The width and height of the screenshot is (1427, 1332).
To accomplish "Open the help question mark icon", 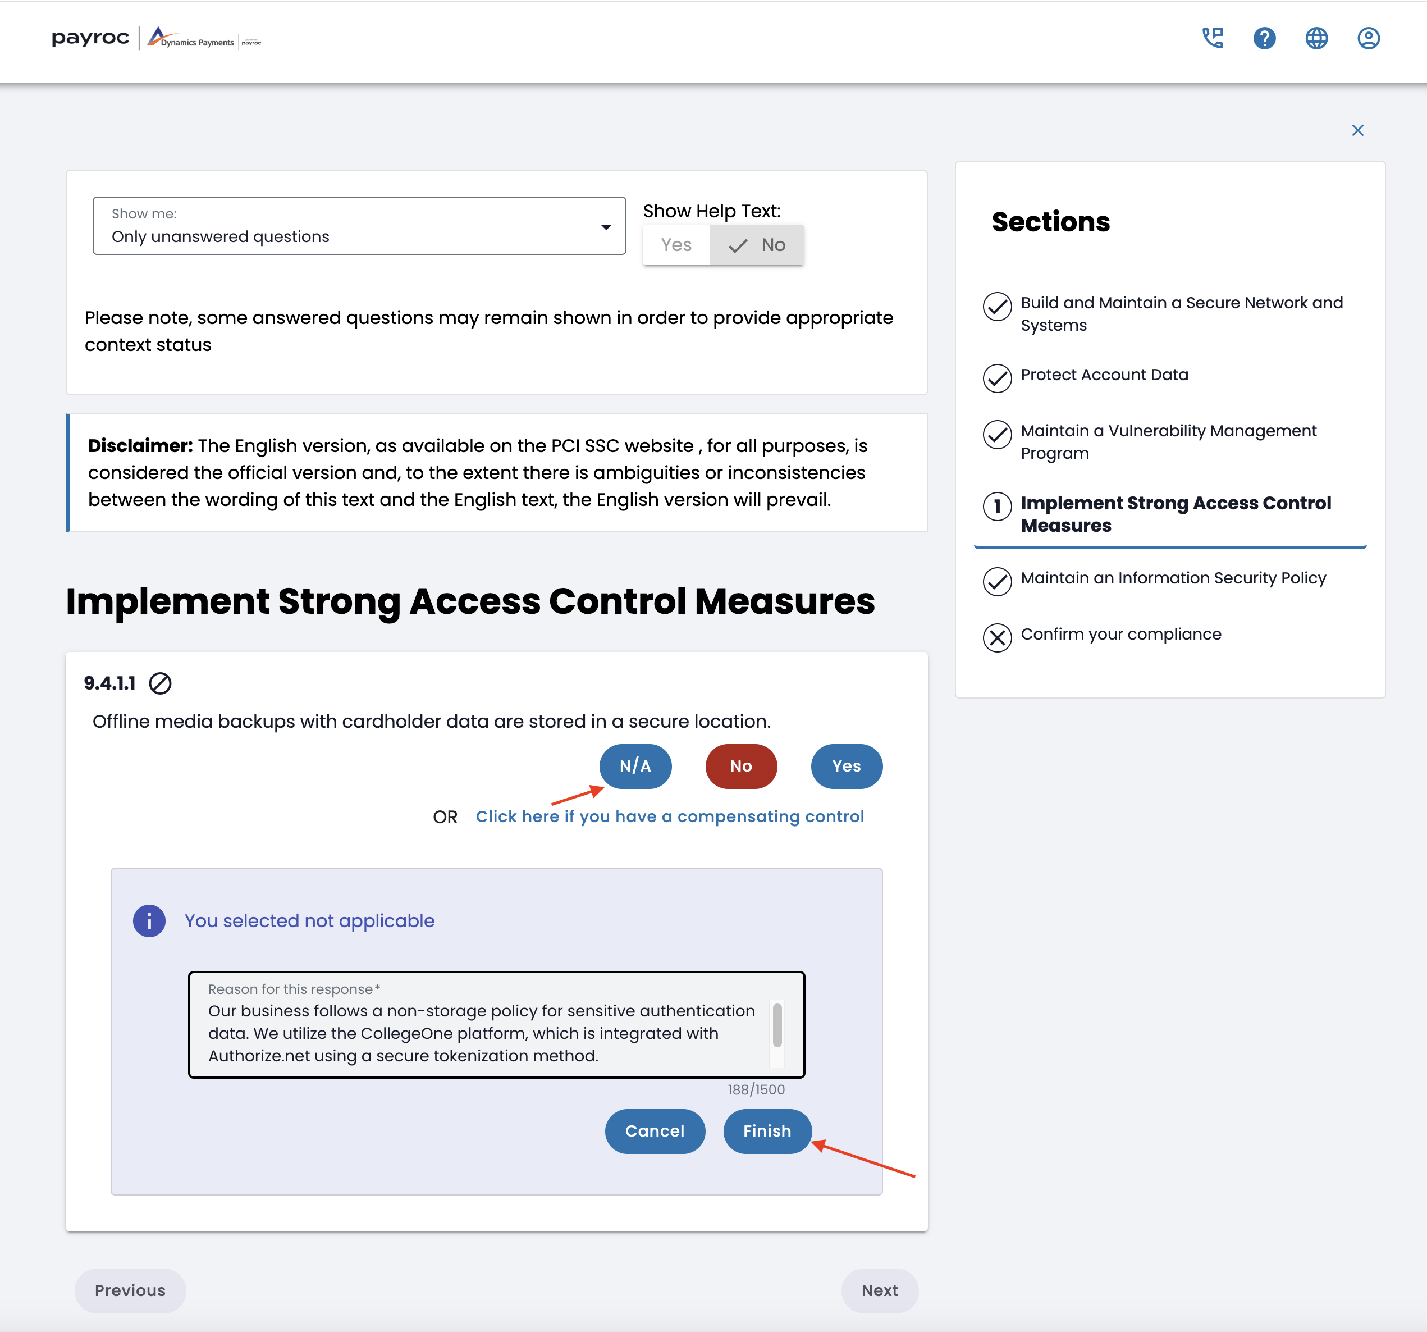I will [1264, 38].
